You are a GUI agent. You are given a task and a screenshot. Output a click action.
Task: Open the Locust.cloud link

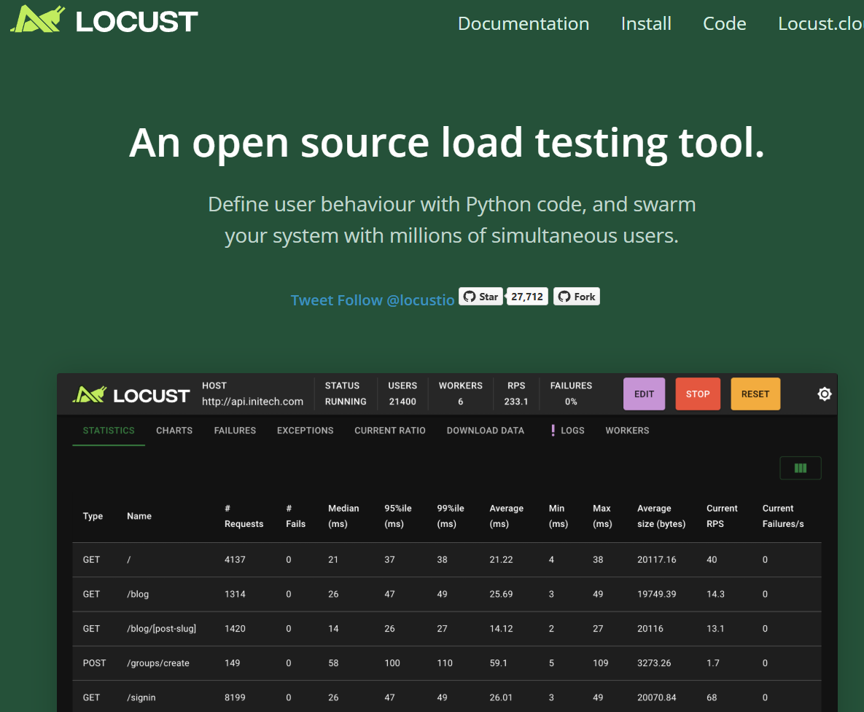(820, 23)
